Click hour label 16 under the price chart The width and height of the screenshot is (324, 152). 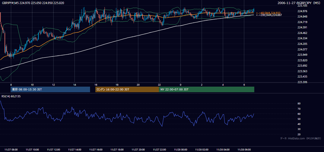point(96,85)
